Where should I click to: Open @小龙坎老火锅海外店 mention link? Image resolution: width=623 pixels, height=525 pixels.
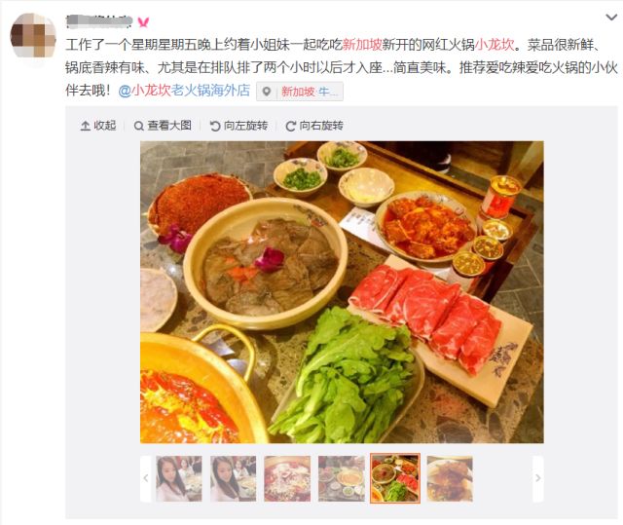[184, 91]
